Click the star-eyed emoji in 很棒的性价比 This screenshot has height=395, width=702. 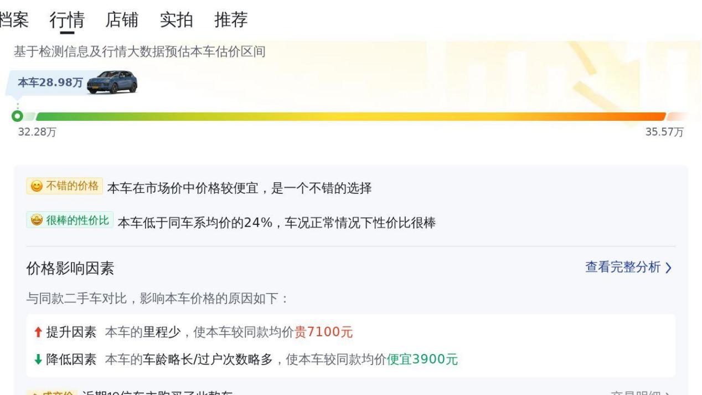coord(37,220)
